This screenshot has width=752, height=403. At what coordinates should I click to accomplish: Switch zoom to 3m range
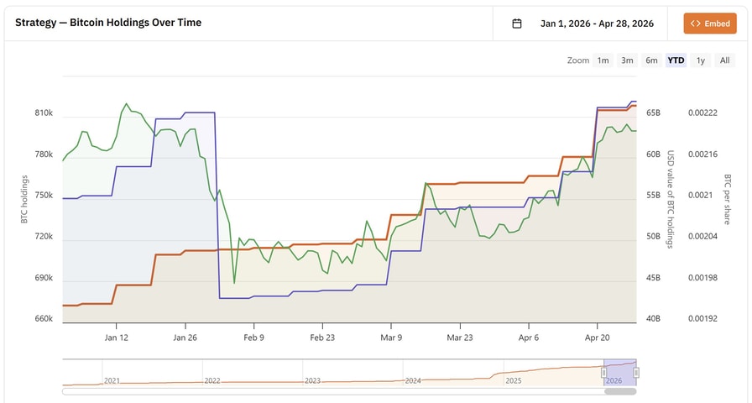pos(627,60)
